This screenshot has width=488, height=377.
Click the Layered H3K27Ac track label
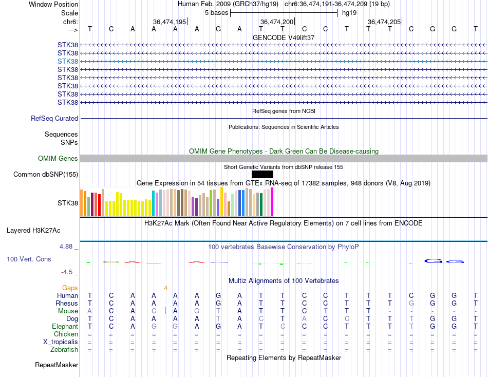pos(33,231)
